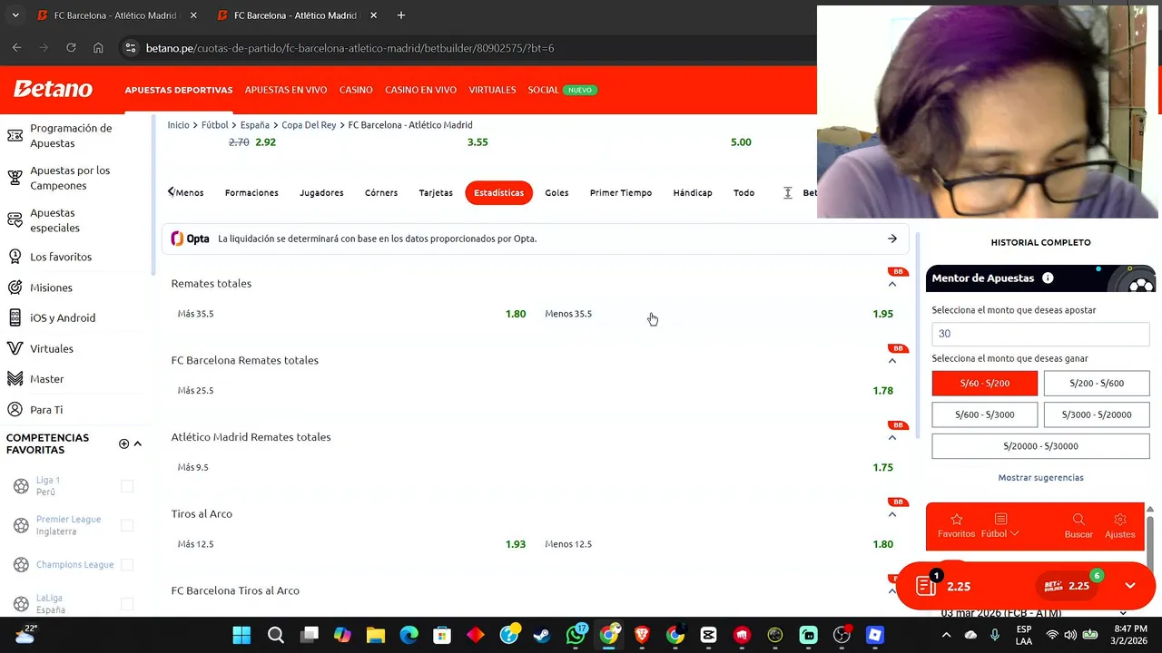Viewport: 1162px width, 653px height.
Task: Open Bet Builder slip showing 2.25
Action: click(x=1069, y=586)
